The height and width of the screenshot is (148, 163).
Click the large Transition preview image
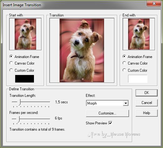click(82, 50)
